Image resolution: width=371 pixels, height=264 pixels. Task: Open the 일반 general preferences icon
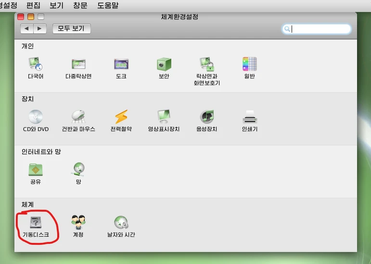coord(250,64)
